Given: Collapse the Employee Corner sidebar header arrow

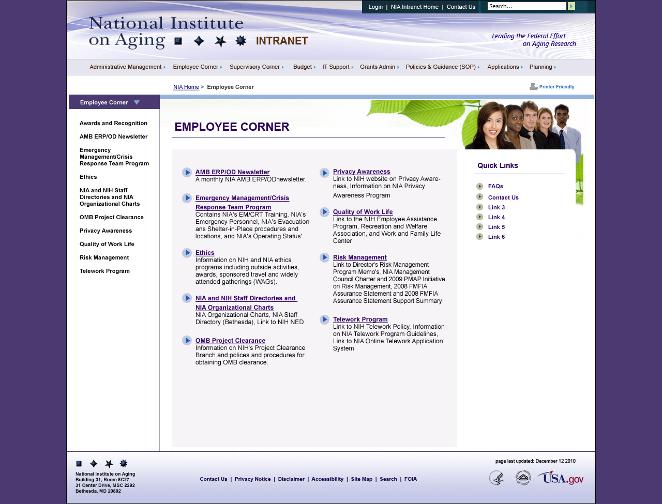Looking at the screenshot, I should 137,102.
